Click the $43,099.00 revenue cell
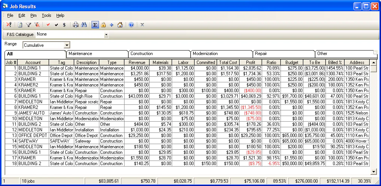The height and width of the screenshot is (186, 381). [137, 96]
